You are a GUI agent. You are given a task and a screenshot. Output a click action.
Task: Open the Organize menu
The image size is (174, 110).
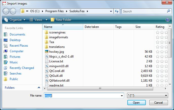[15, 20]
